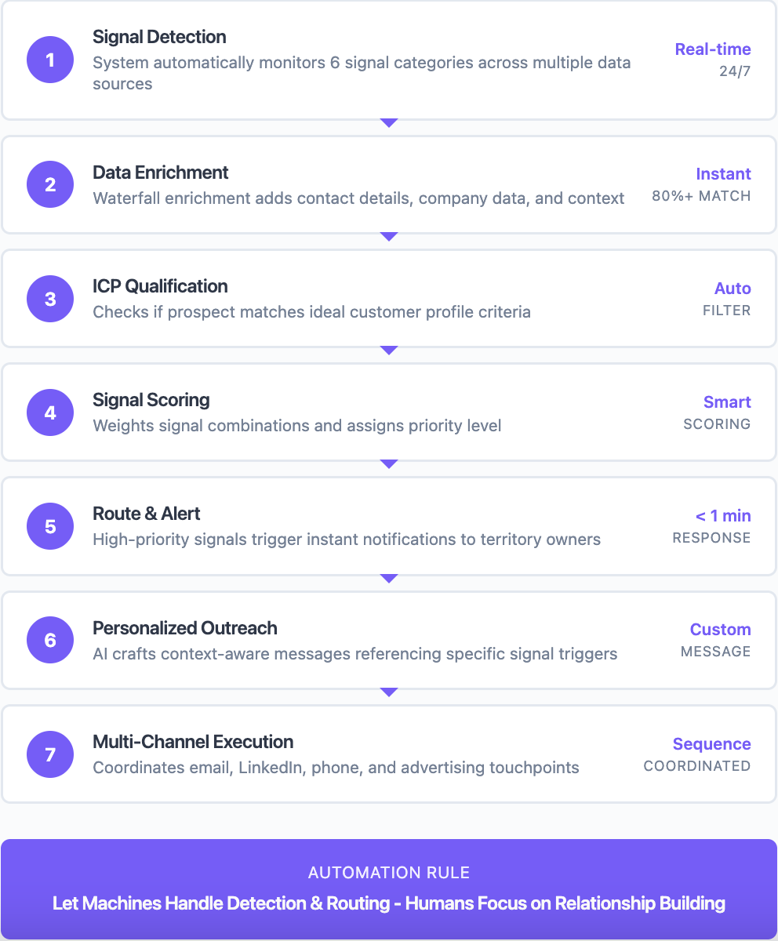Click the step 1 number circle

(50, 60)
